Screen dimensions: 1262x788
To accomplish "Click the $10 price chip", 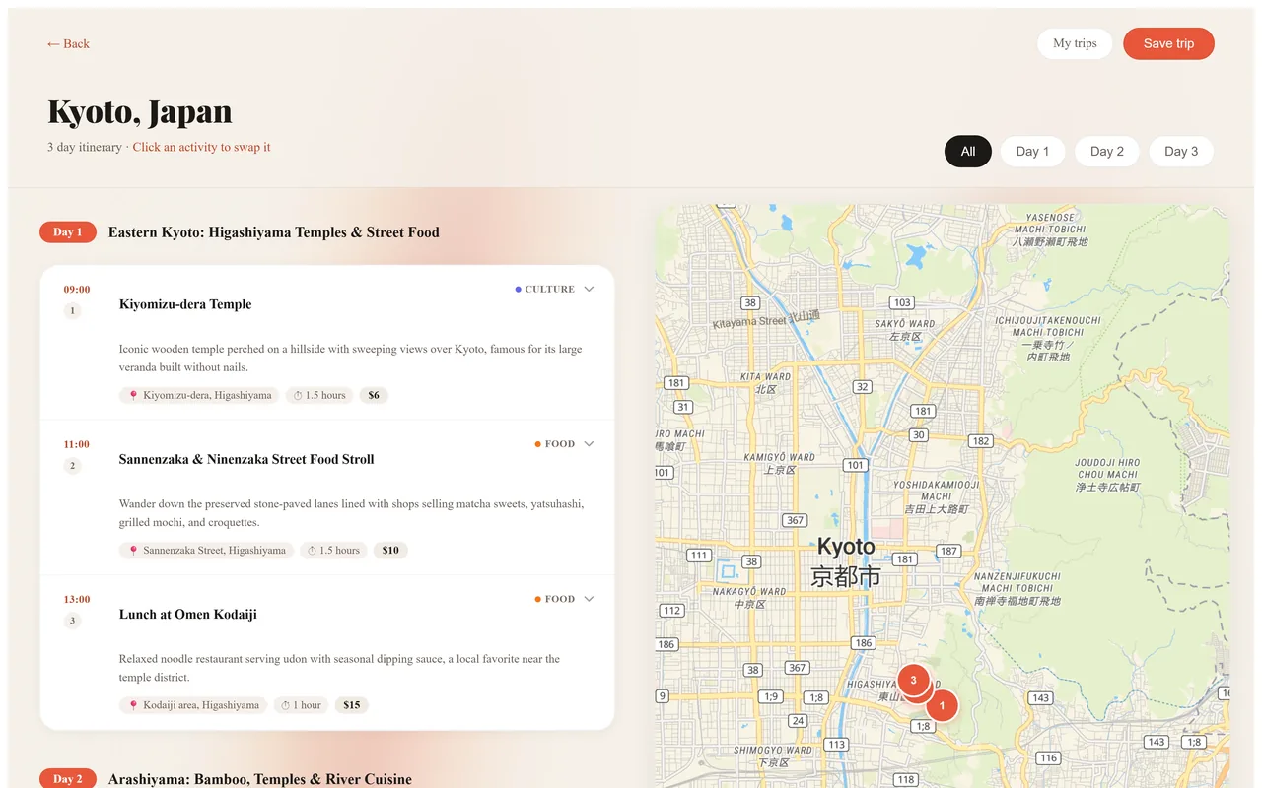I will 390,551.
